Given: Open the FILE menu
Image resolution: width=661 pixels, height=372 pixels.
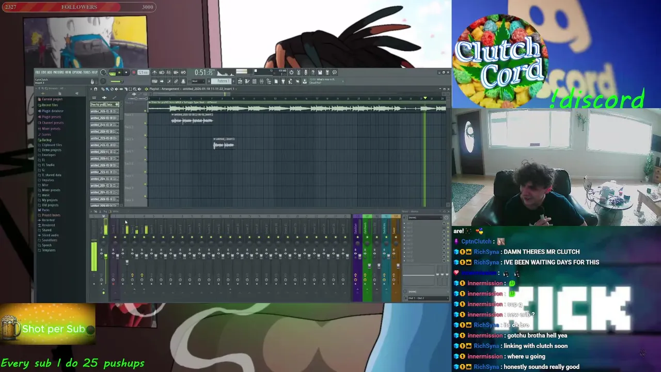Looking at the screenshot, I should click(38, 72).
